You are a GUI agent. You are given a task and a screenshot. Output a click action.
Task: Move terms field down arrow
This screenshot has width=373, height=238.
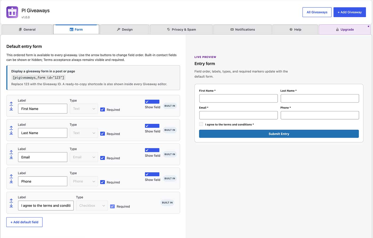tap(11, 206)
